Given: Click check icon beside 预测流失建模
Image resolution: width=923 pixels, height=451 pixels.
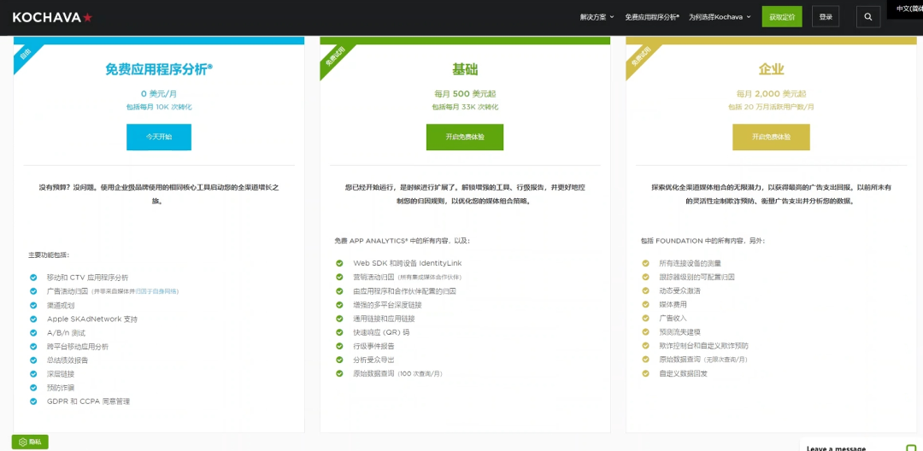Looking at the screenshot, I should [x=646, y=332].
